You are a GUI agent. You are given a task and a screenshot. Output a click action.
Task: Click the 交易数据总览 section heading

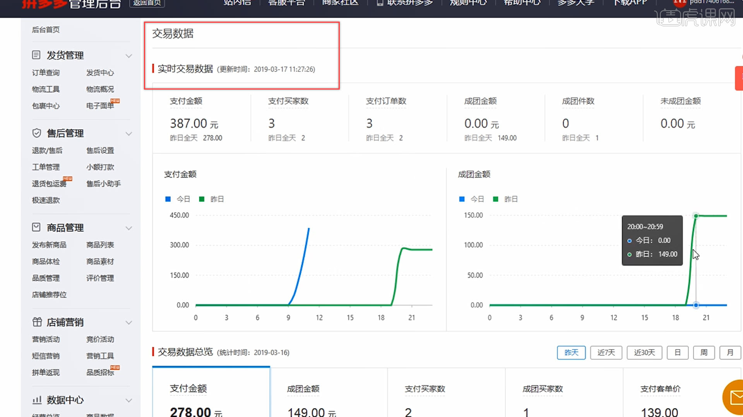[x=185, y=352]
